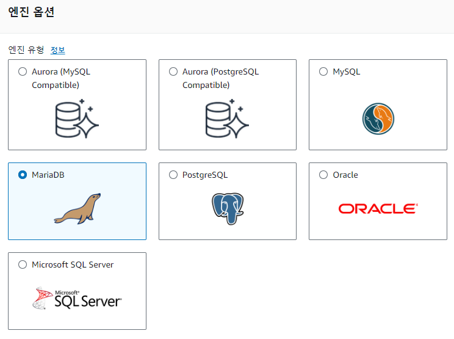Click the 엔진 옵션 section heading
The image size is (454, 339).
(31, 12)
